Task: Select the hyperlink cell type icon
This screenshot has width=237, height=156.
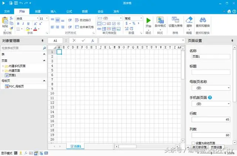Action: point(99,29)
